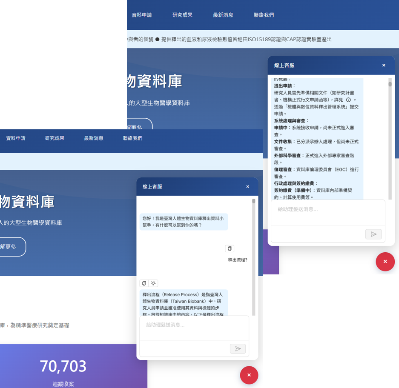
Task: Click the scrollbar thumb in the 提出申請 chat window
Action: pos(390,84)
